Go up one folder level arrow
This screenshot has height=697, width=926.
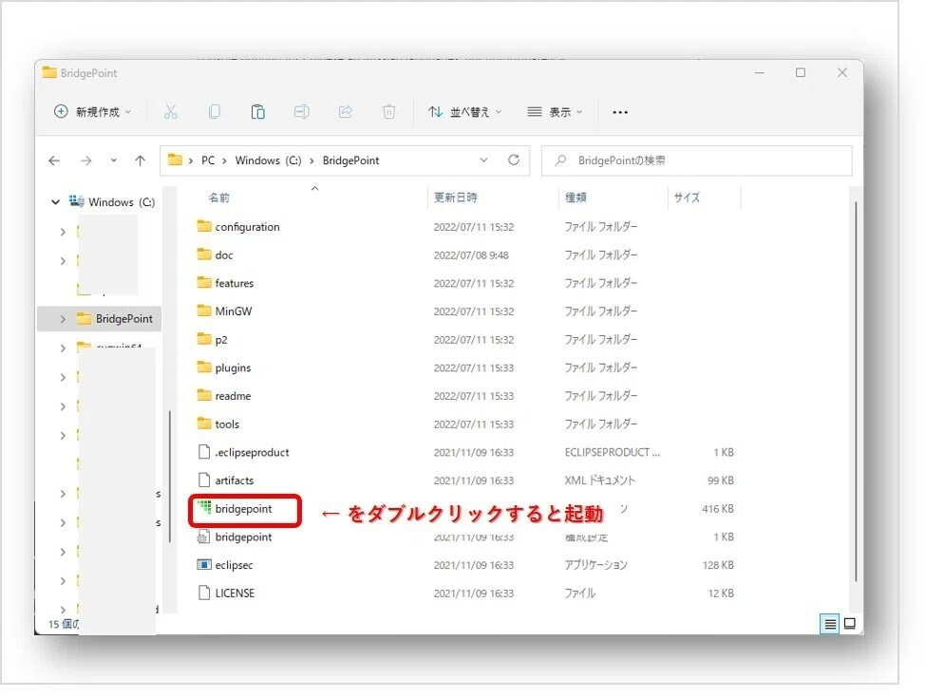click(x=140, y=160)
